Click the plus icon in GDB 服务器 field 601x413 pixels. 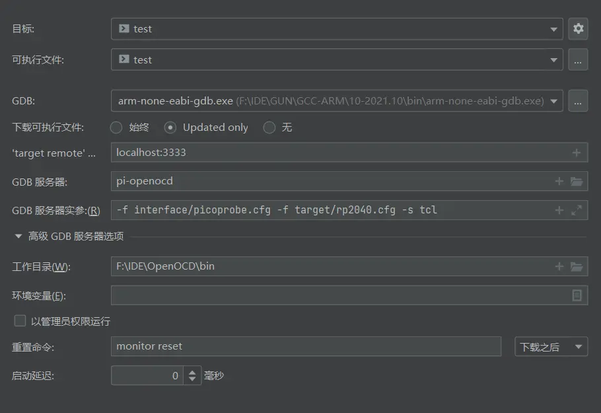559,181
